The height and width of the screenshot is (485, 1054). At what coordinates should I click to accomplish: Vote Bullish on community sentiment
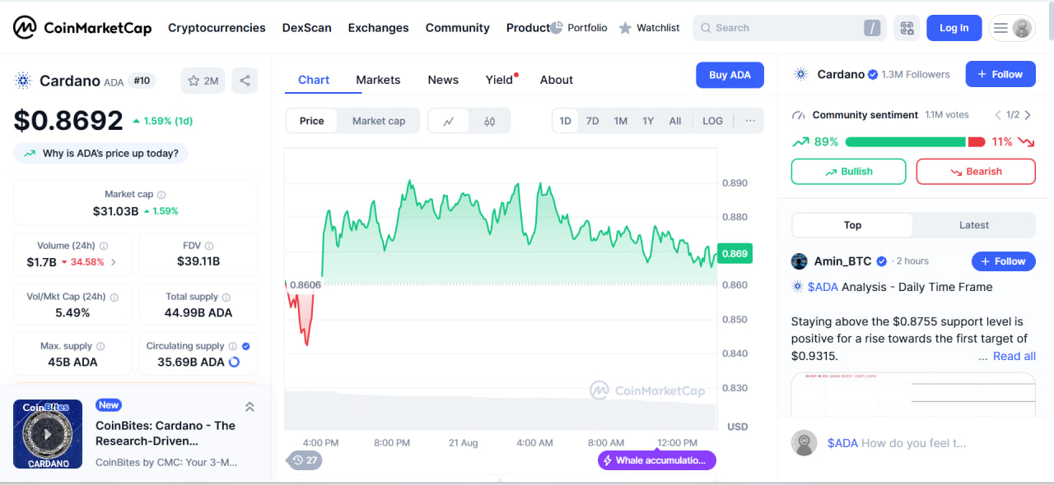click(848, 172)
